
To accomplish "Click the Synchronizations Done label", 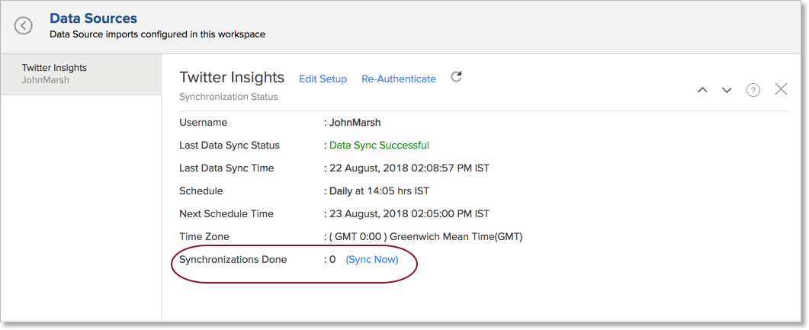I will tap(233, 259).
